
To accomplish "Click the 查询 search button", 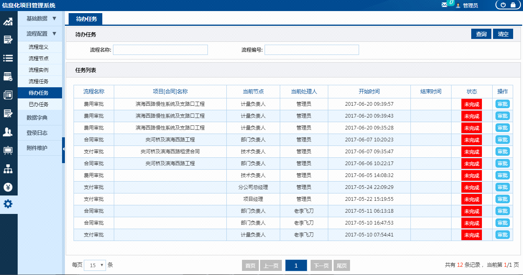I will pyautogui.click(x=481, y=34).
